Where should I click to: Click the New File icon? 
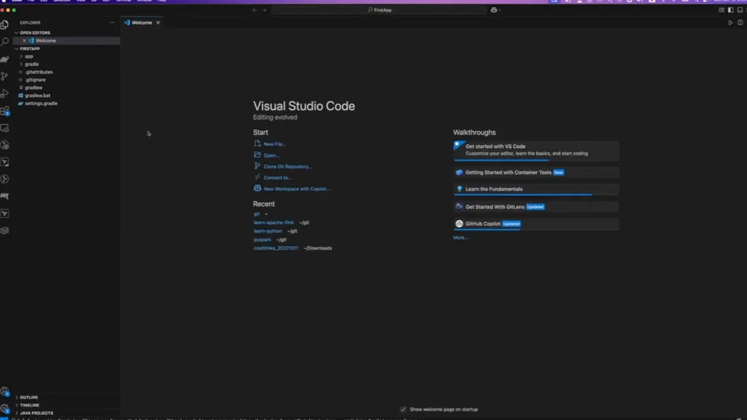click(x=257, y=143)
